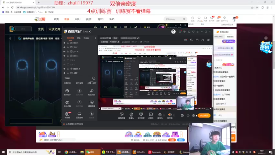Click the orange 充值 recharge button
This screenshot has width=275, height=155.
coord(172,140)
